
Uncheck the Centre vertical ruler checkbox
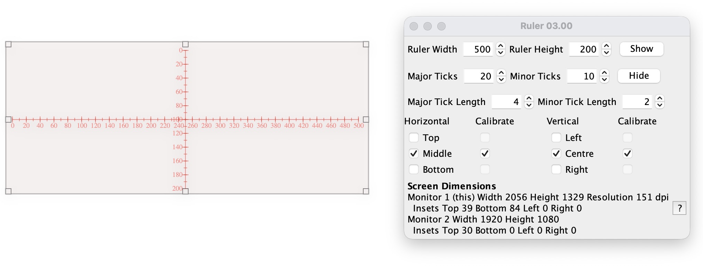(556, 153)
